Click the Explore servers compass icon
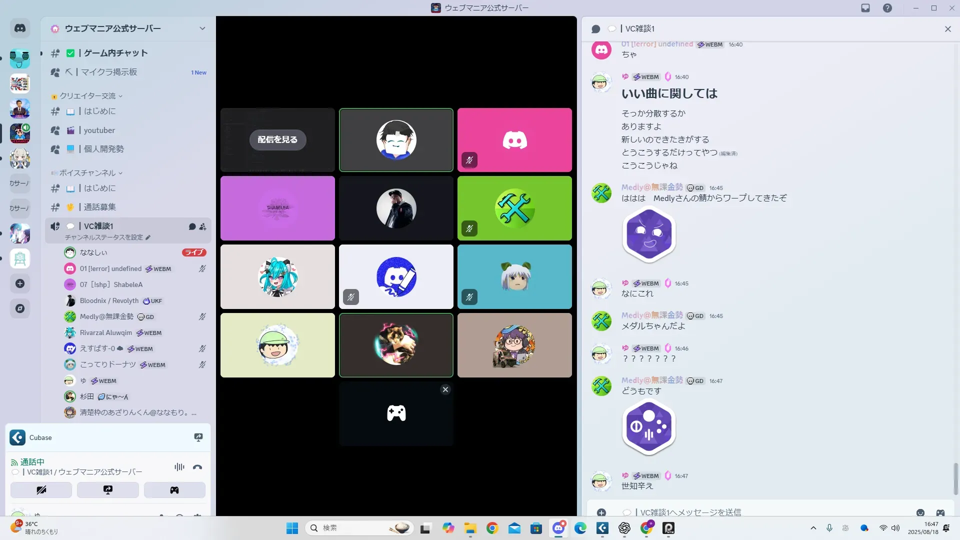 pyautogui.click(x=20, y=308)
